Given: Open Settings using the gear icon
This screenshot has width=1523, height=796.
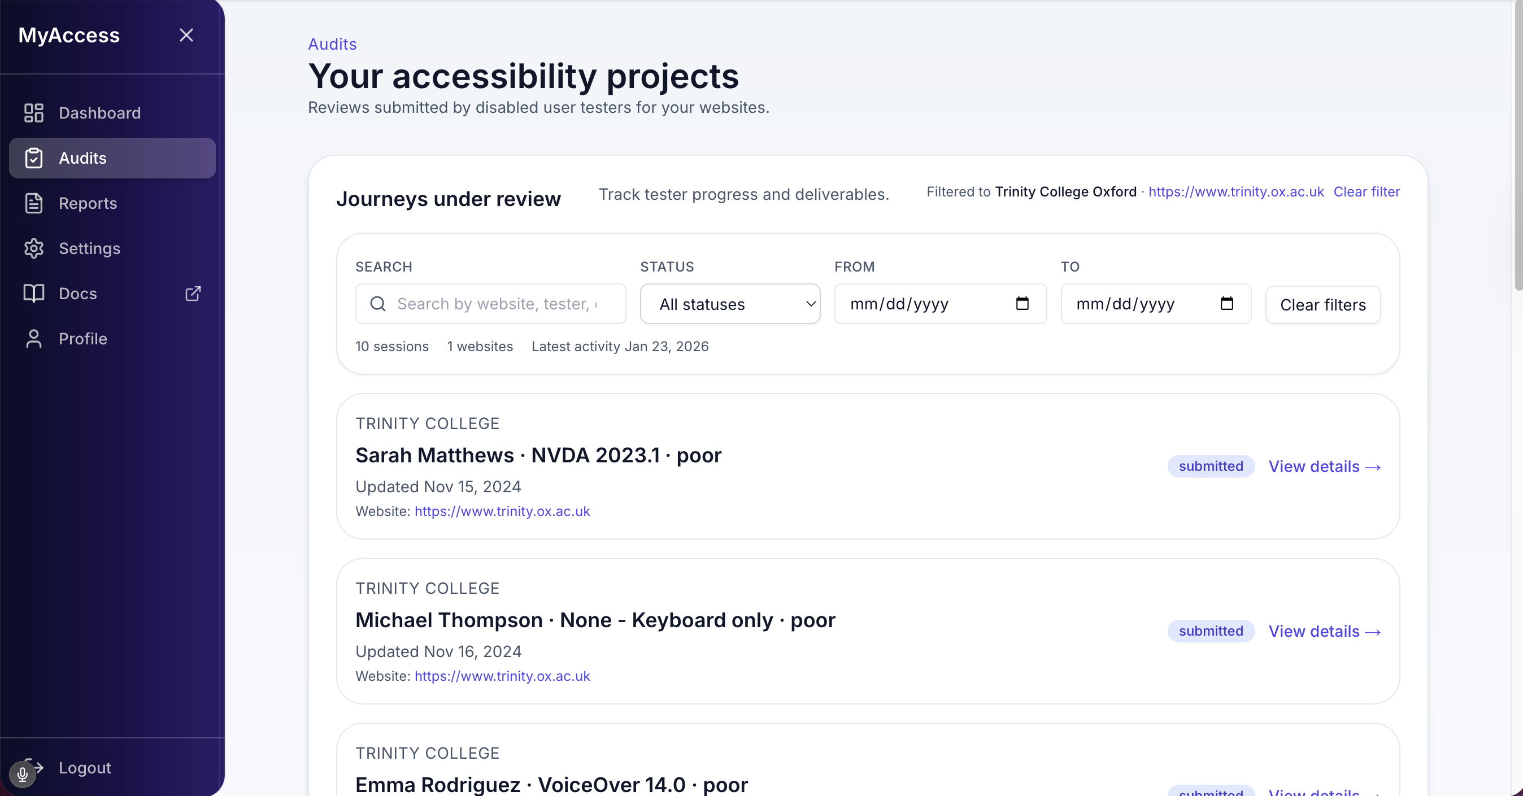Looking at the screenshot, I should (x=34, y=248).
